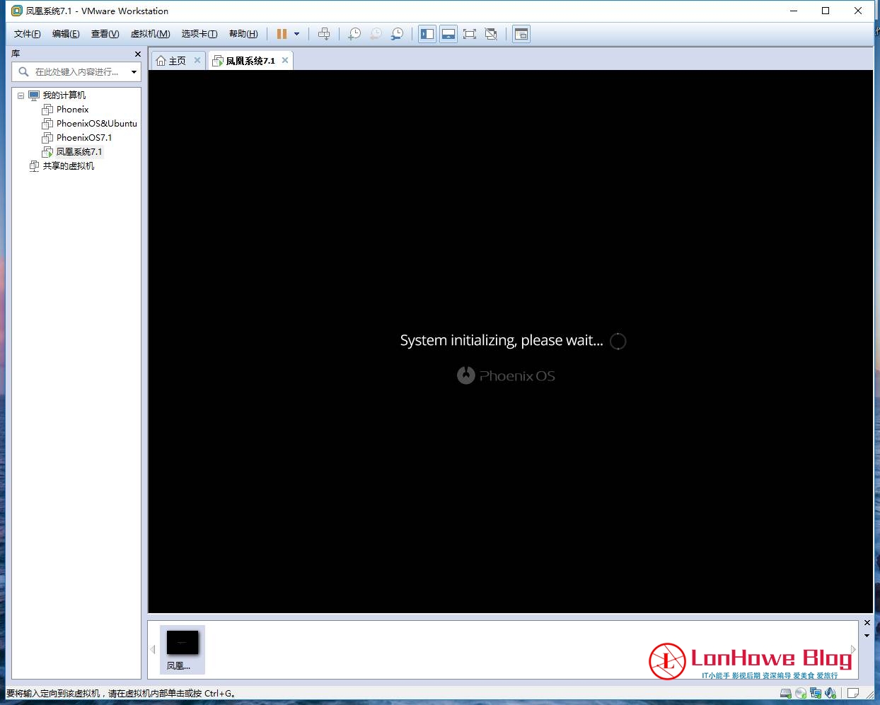Select the PhoenixOS7.1 virtual machine
880x705 pixels.
[83, 138]
